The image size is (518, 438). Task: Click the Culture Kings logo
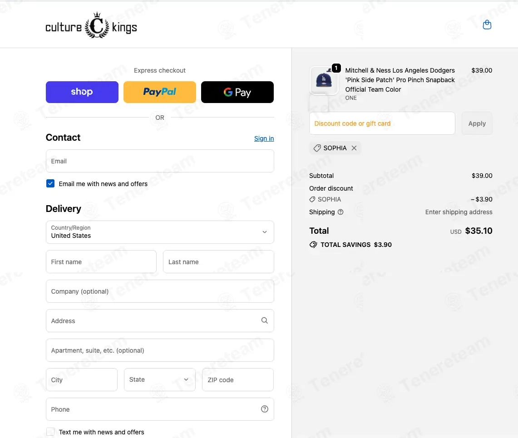point(91,25)
